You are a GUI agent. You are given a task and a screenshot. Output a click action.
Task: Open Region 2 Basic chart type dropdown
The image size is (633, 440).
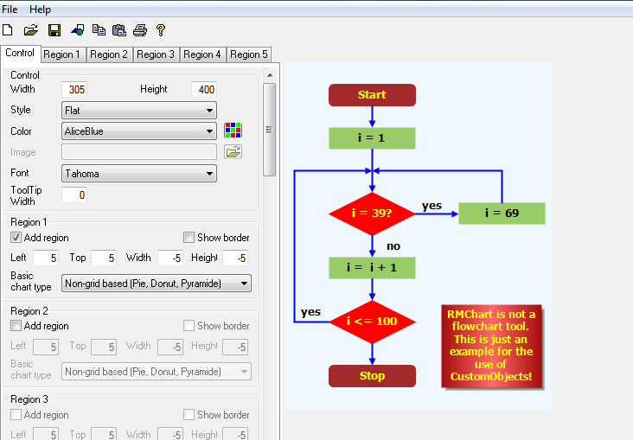[157, 372]
